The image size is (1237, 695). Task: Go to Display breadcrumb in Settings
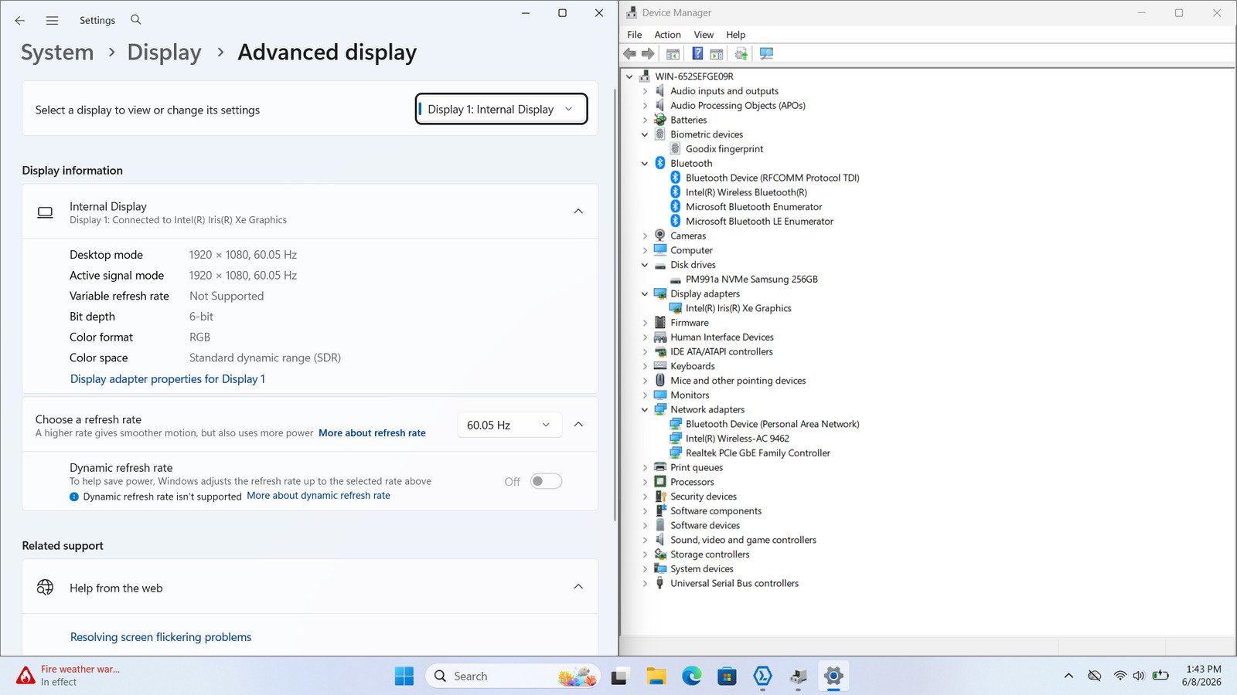click(164, 53)
